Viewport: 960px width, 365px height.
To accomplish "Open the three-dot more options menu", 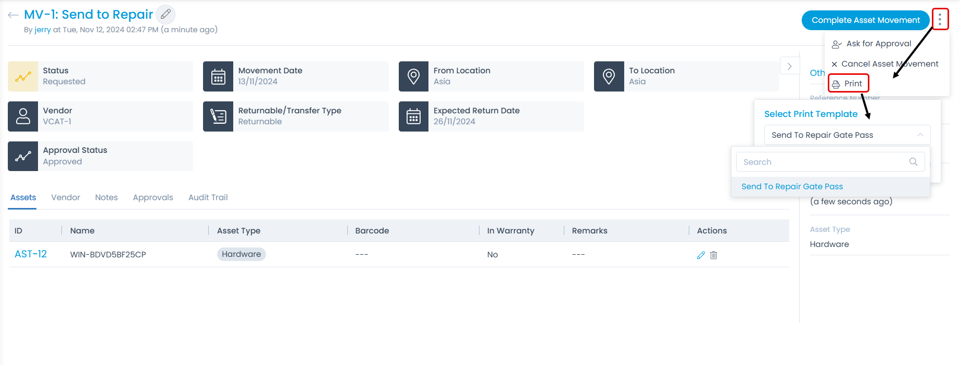I will pyautogui.click(x=940, y=20).
